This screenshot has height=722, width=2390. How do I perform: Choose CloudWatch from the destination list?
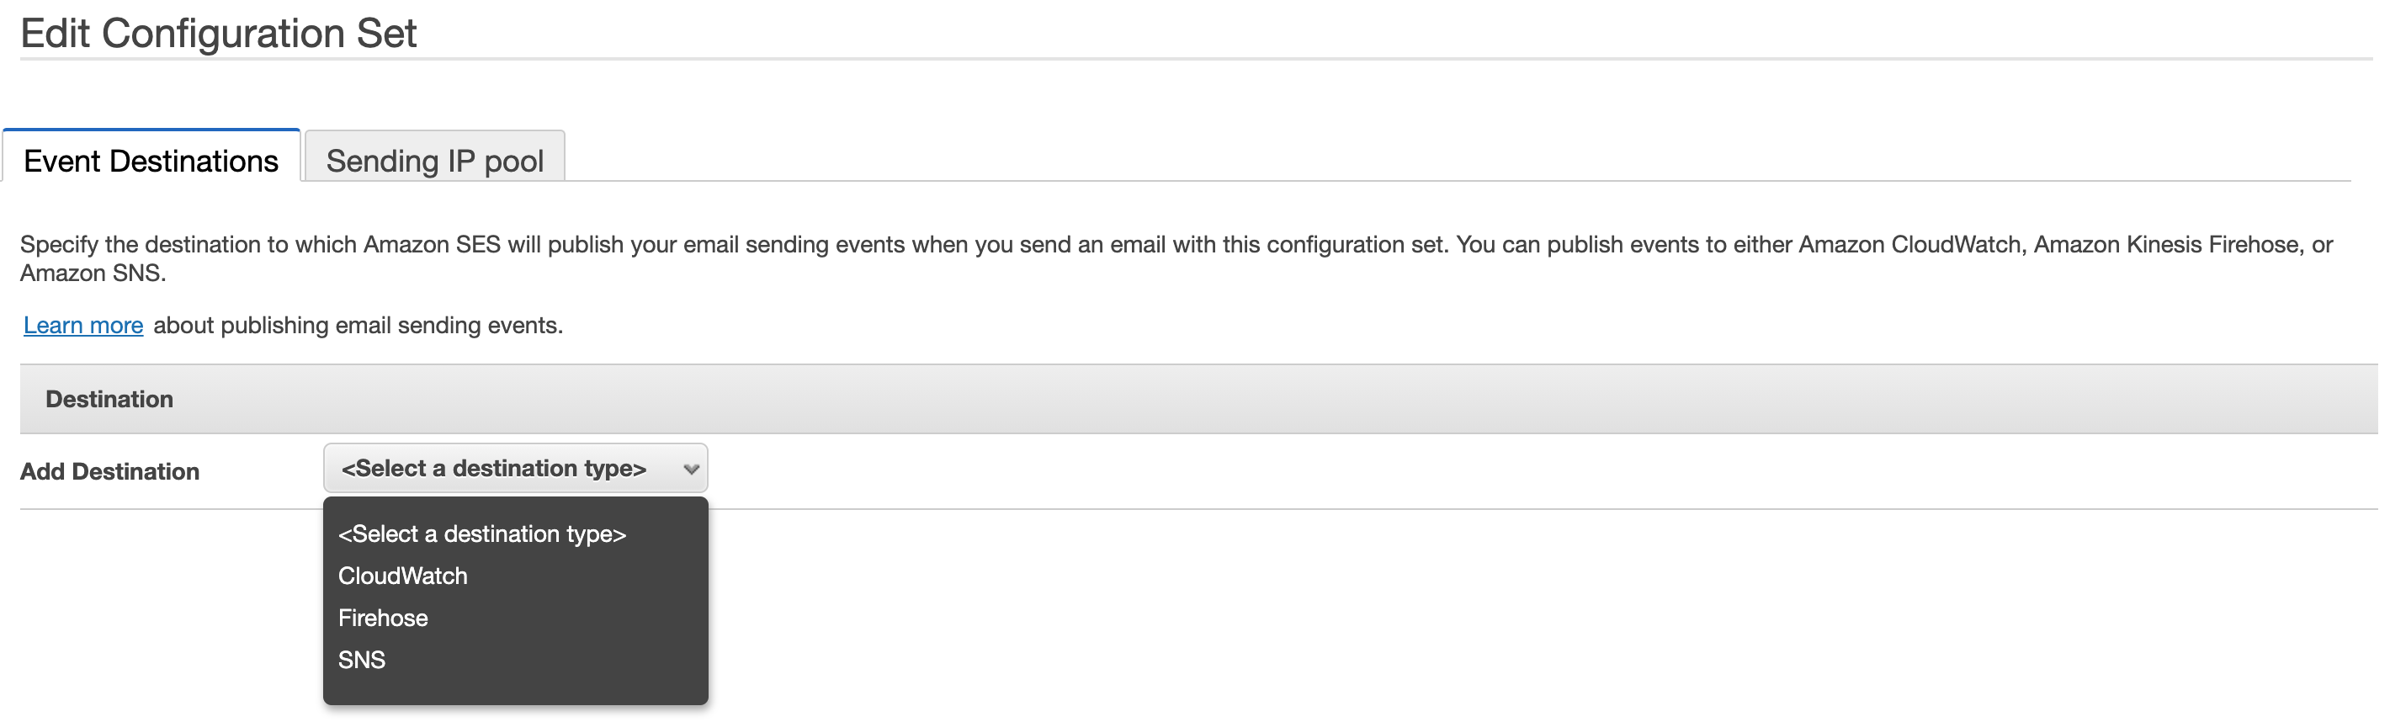(402, 576)
